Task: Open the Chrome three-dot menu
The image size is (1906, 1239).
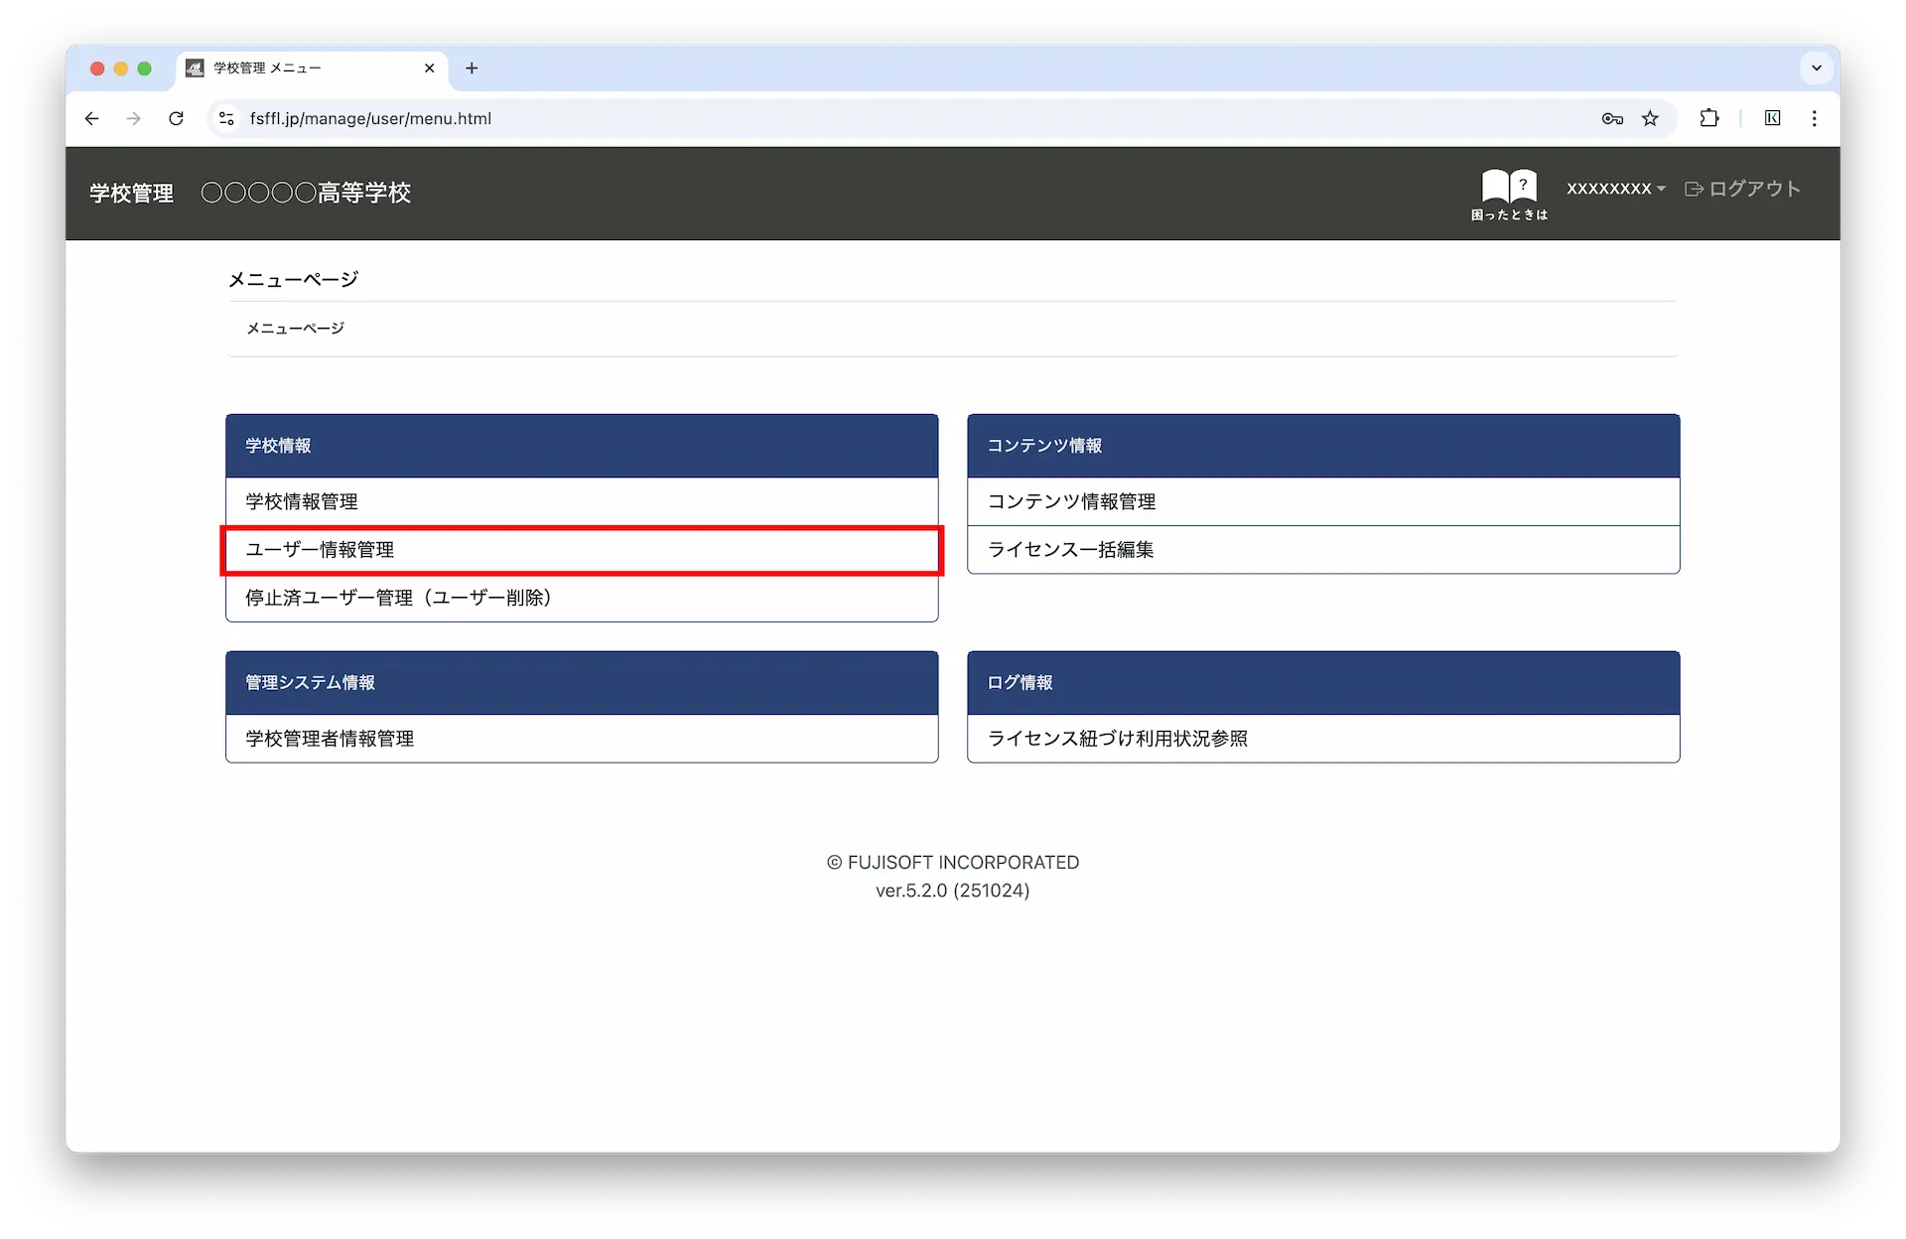Action: click(x=1814, y=118)
